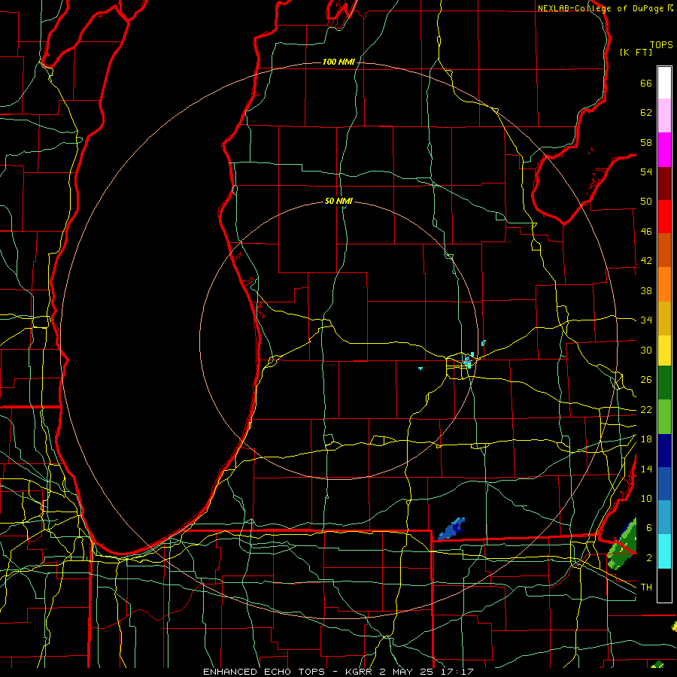The width and height of the screenshot is (677, 677).
Task: Select the light green 26 kft legend swatch
Action: click(664, 417)
